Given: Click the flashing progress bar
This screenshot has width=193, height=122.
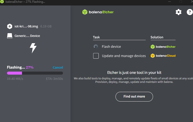Looking at the screenshot, I should (35, 73).
